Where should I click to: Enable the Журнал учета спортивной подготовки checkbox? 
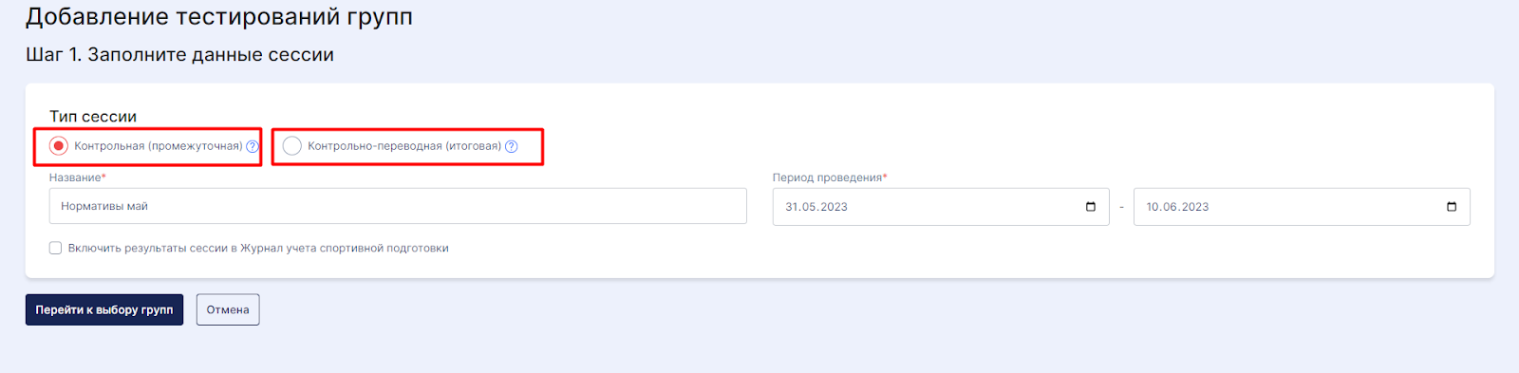click(56, 248)
